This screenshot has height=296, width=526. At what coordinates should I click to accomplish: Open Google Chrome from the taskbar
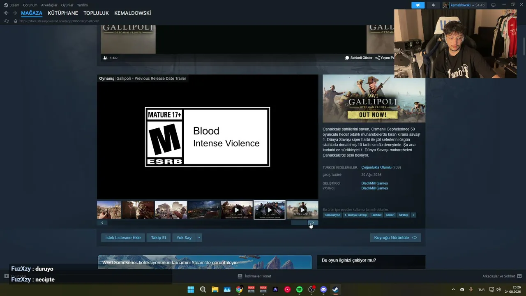[239, 289]
